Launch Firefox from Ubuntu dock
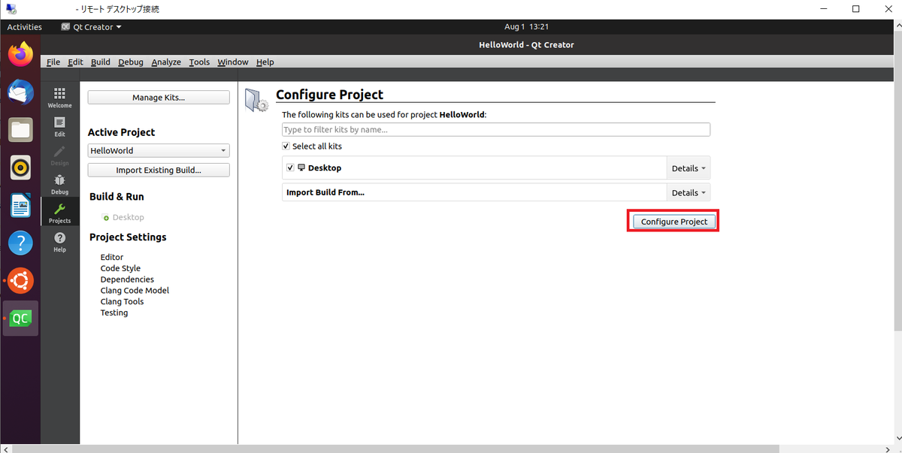Screen dimensions: 902x453 click(21, 54)
